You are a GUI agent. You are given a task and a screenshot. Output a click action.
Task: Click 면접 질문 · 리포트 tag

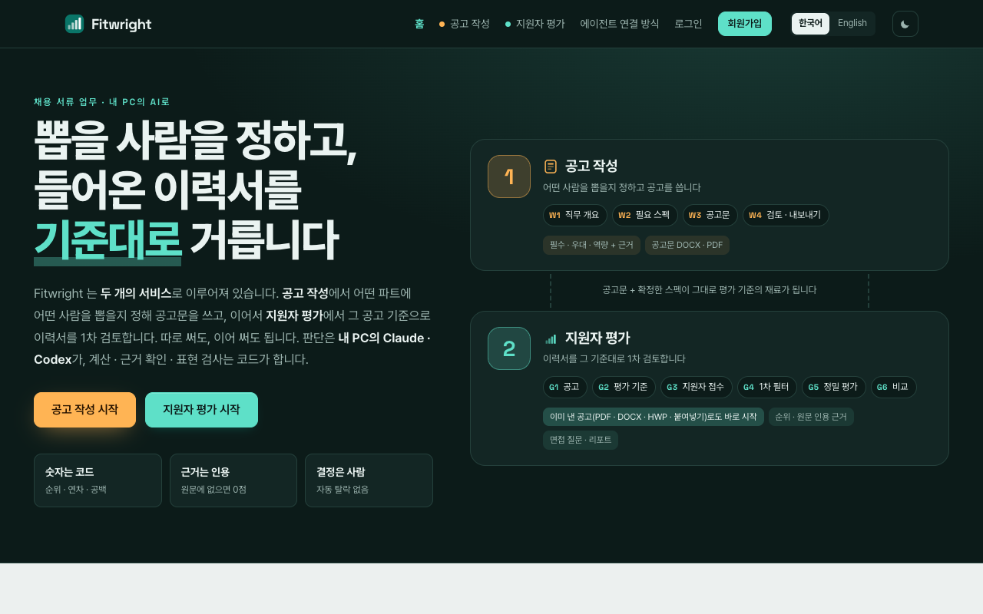point(581,441)
